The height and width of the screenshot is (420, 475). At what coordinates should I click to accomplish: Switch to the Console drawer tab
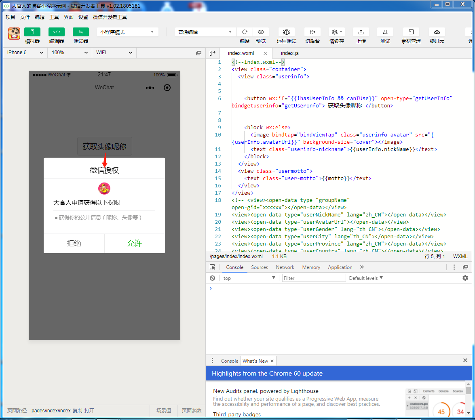(x=229, y=361)
